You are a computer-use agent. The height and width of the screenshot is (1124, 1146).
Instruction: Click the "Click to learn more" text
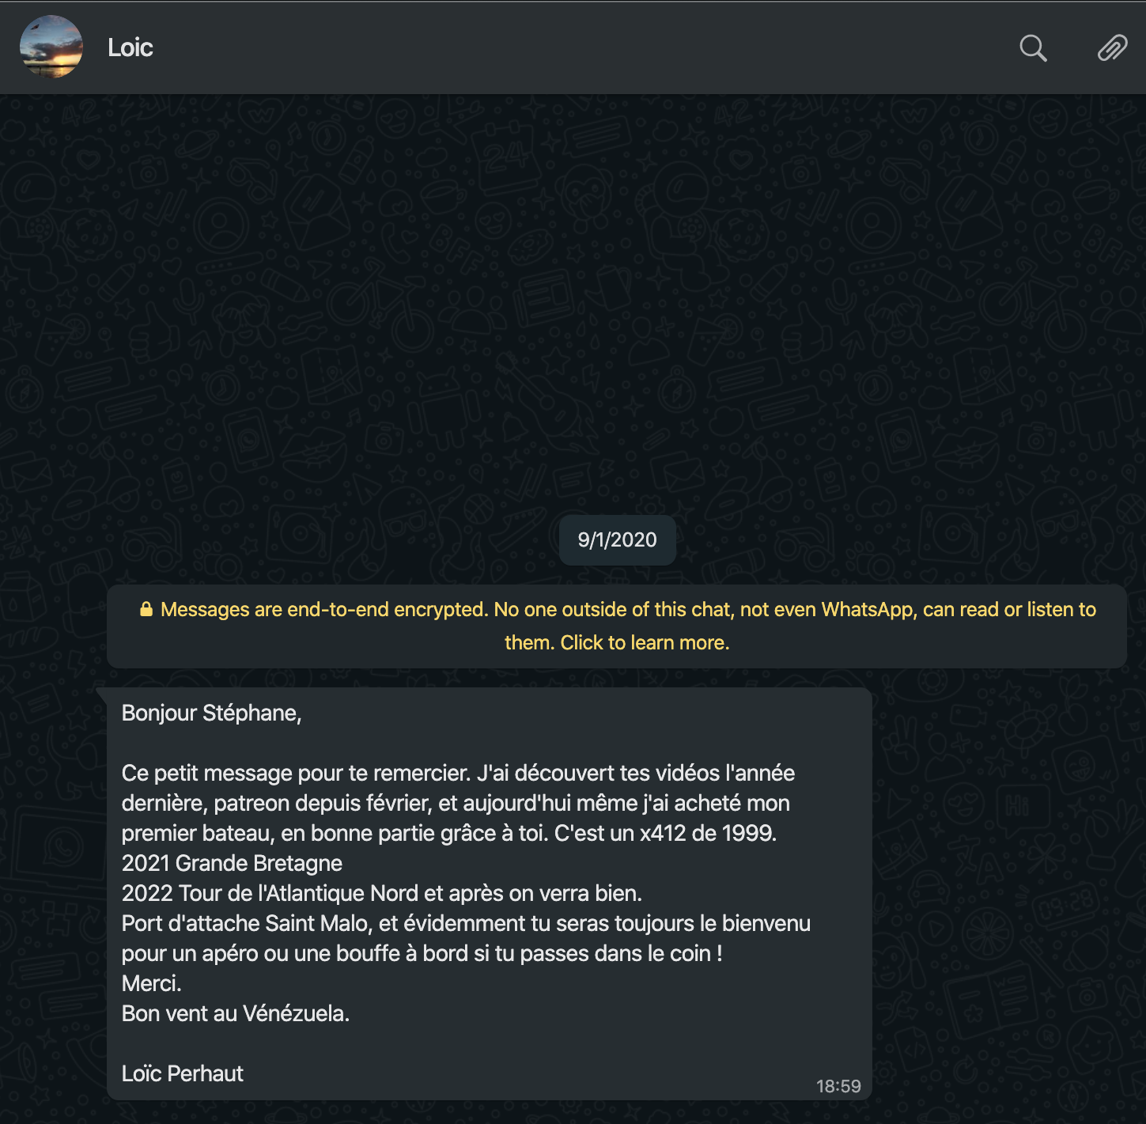tap(645, 642)
